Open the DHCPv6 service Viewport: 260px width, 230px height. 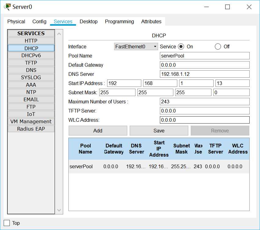pyautogui.click(x=31, y=55)
